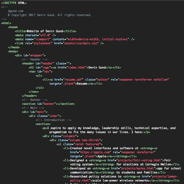Click the title text 'Website of Devin Gund'

click(45, 31)
